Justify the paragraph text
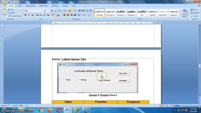 tap(75, 15)
